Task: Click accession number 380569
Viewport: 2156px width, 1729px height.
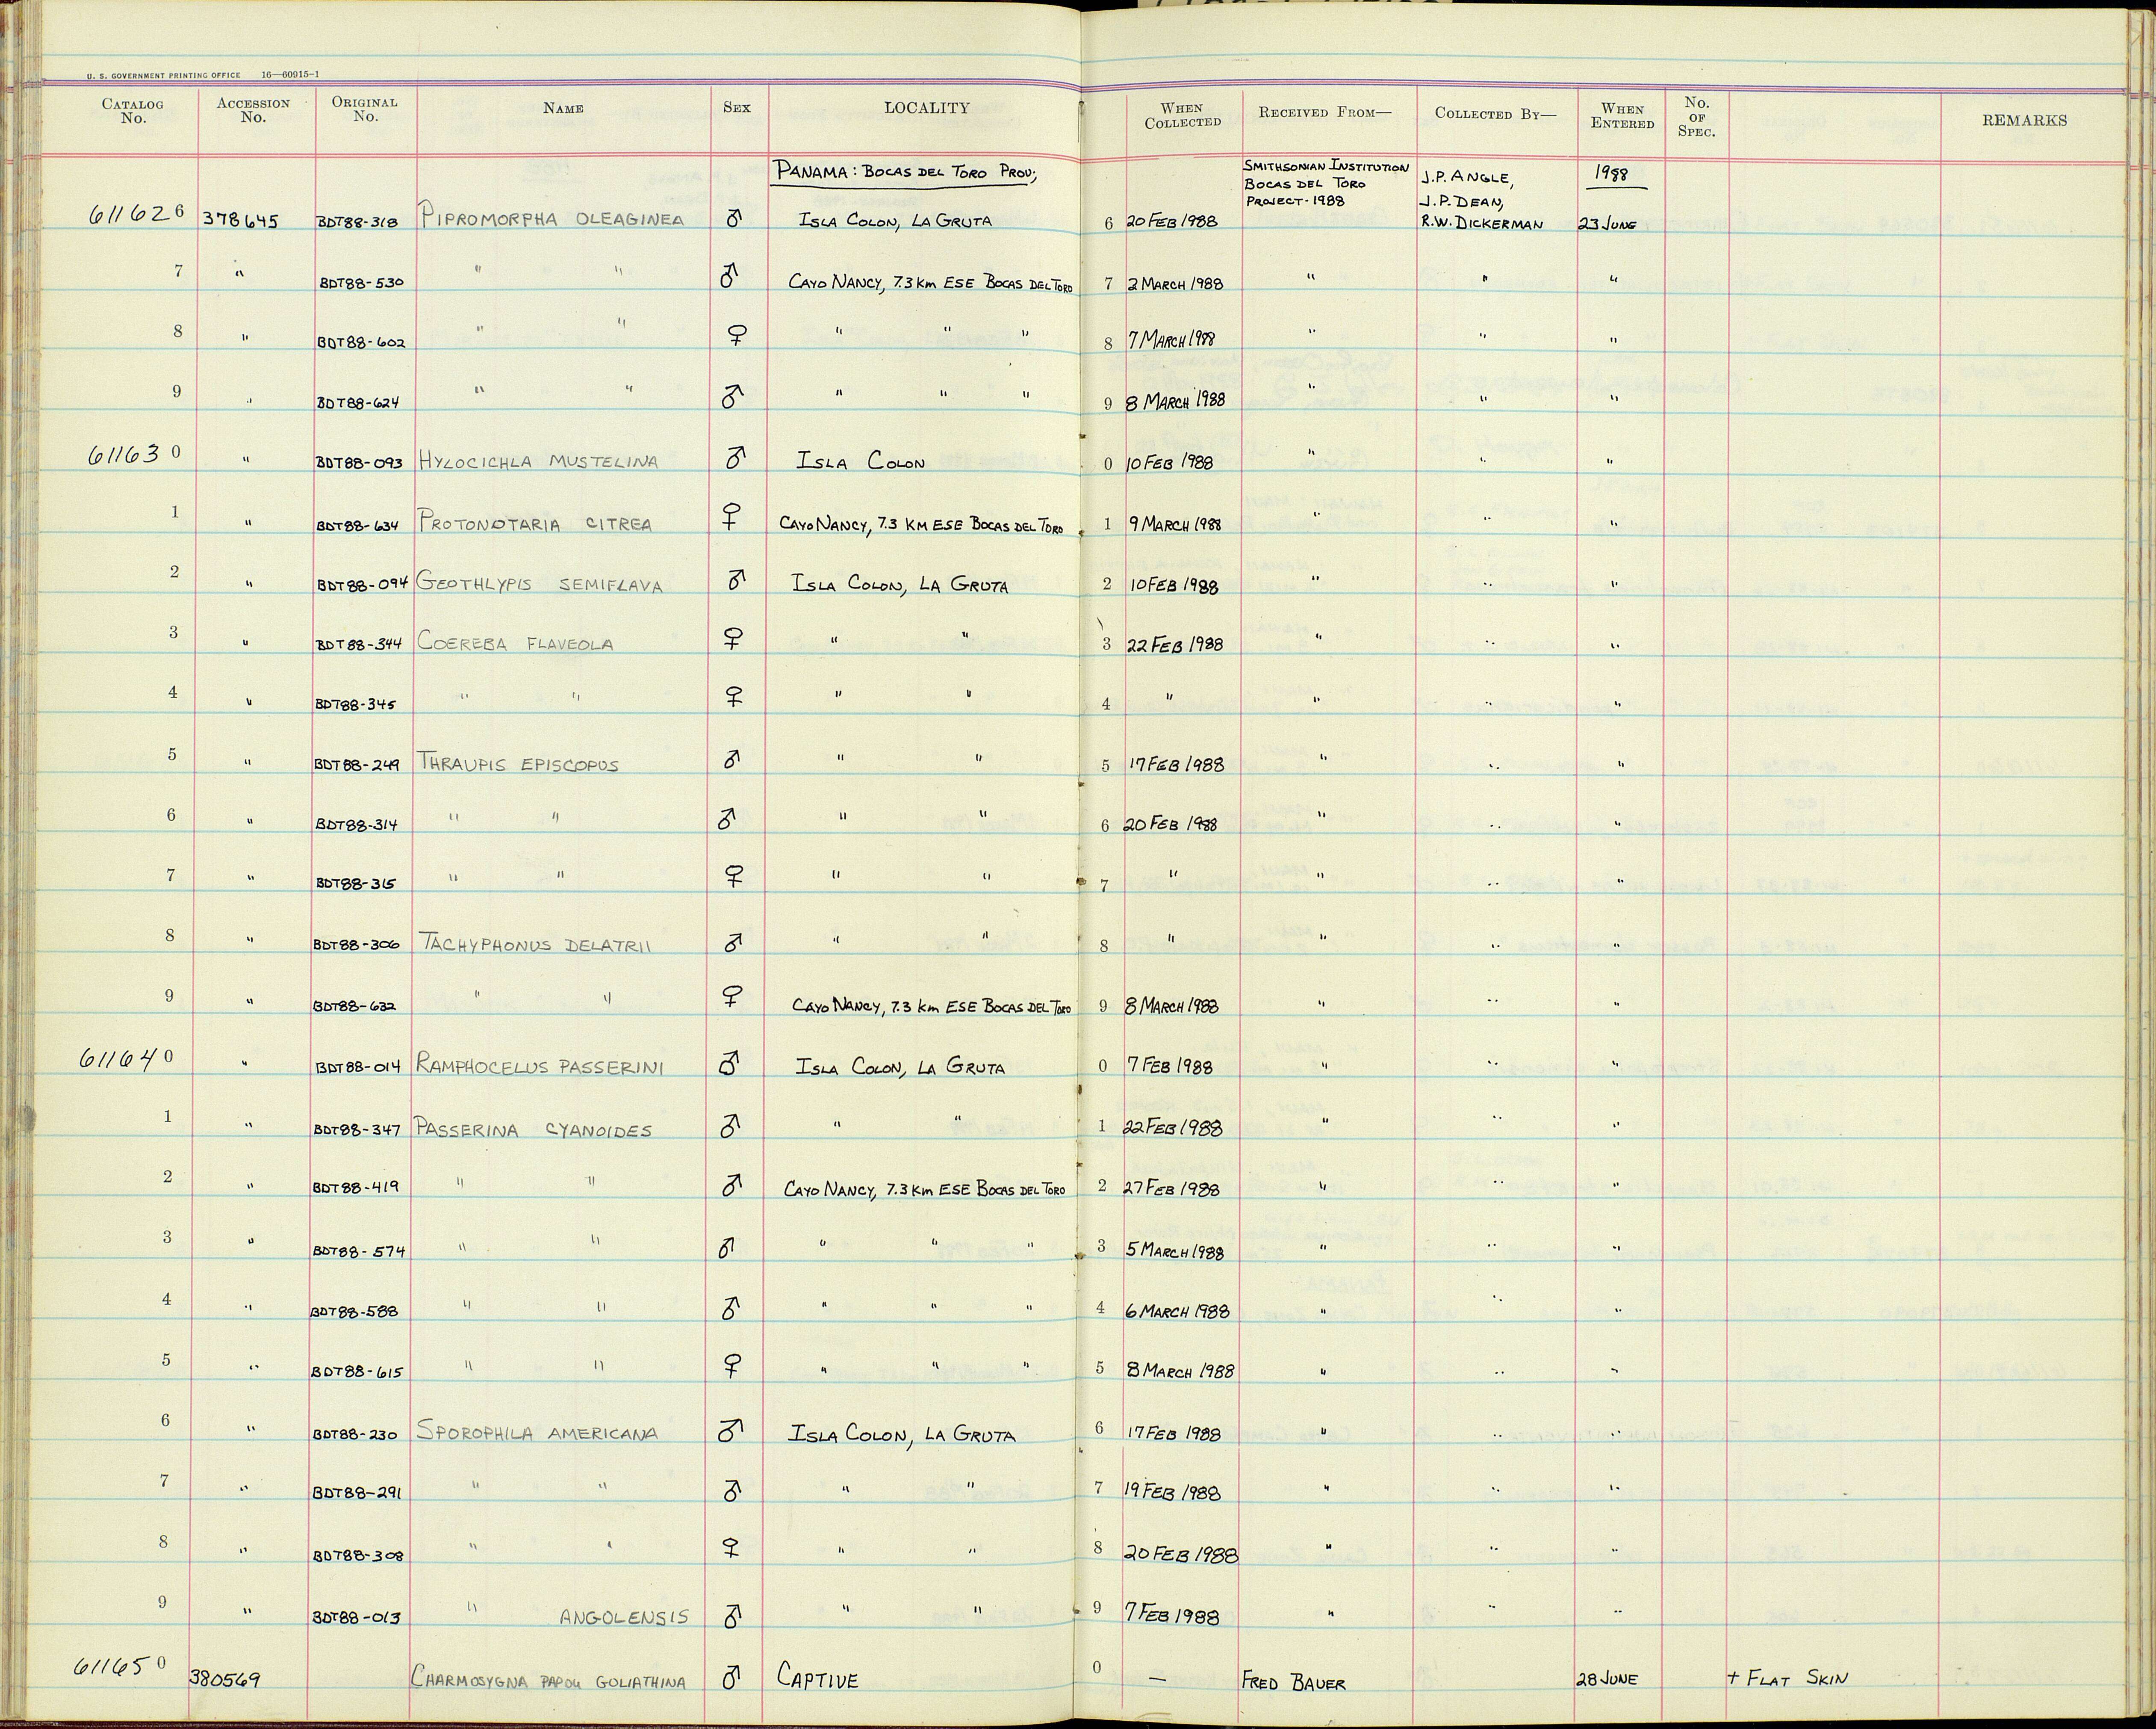Action: 225,1680
